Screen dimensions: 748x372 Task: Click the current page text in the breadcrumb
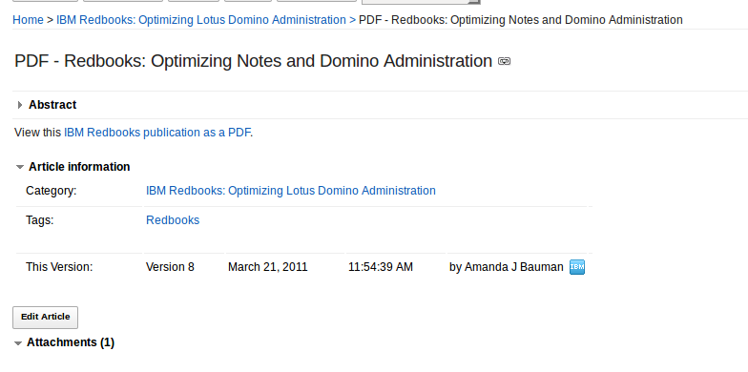pyautogui.click(x=521, y=20)
